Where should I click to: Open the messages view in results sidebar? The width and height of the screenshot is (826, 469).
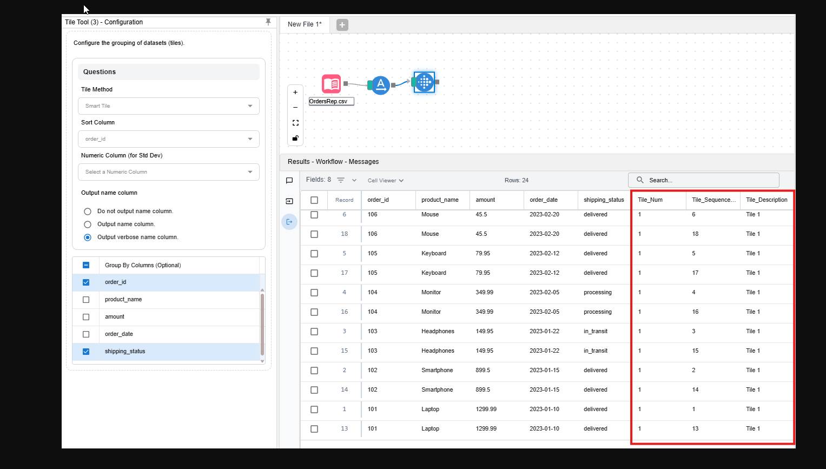coord(289,181)
